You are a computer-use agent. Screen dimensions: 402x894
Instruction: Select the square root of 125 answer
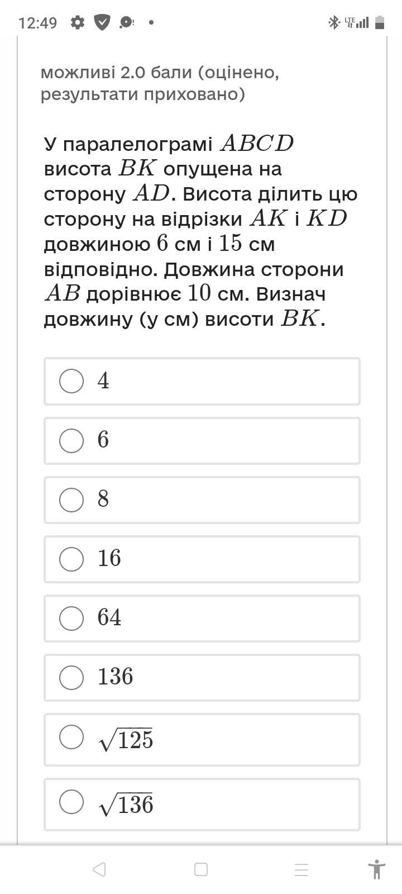click(71, 736)
